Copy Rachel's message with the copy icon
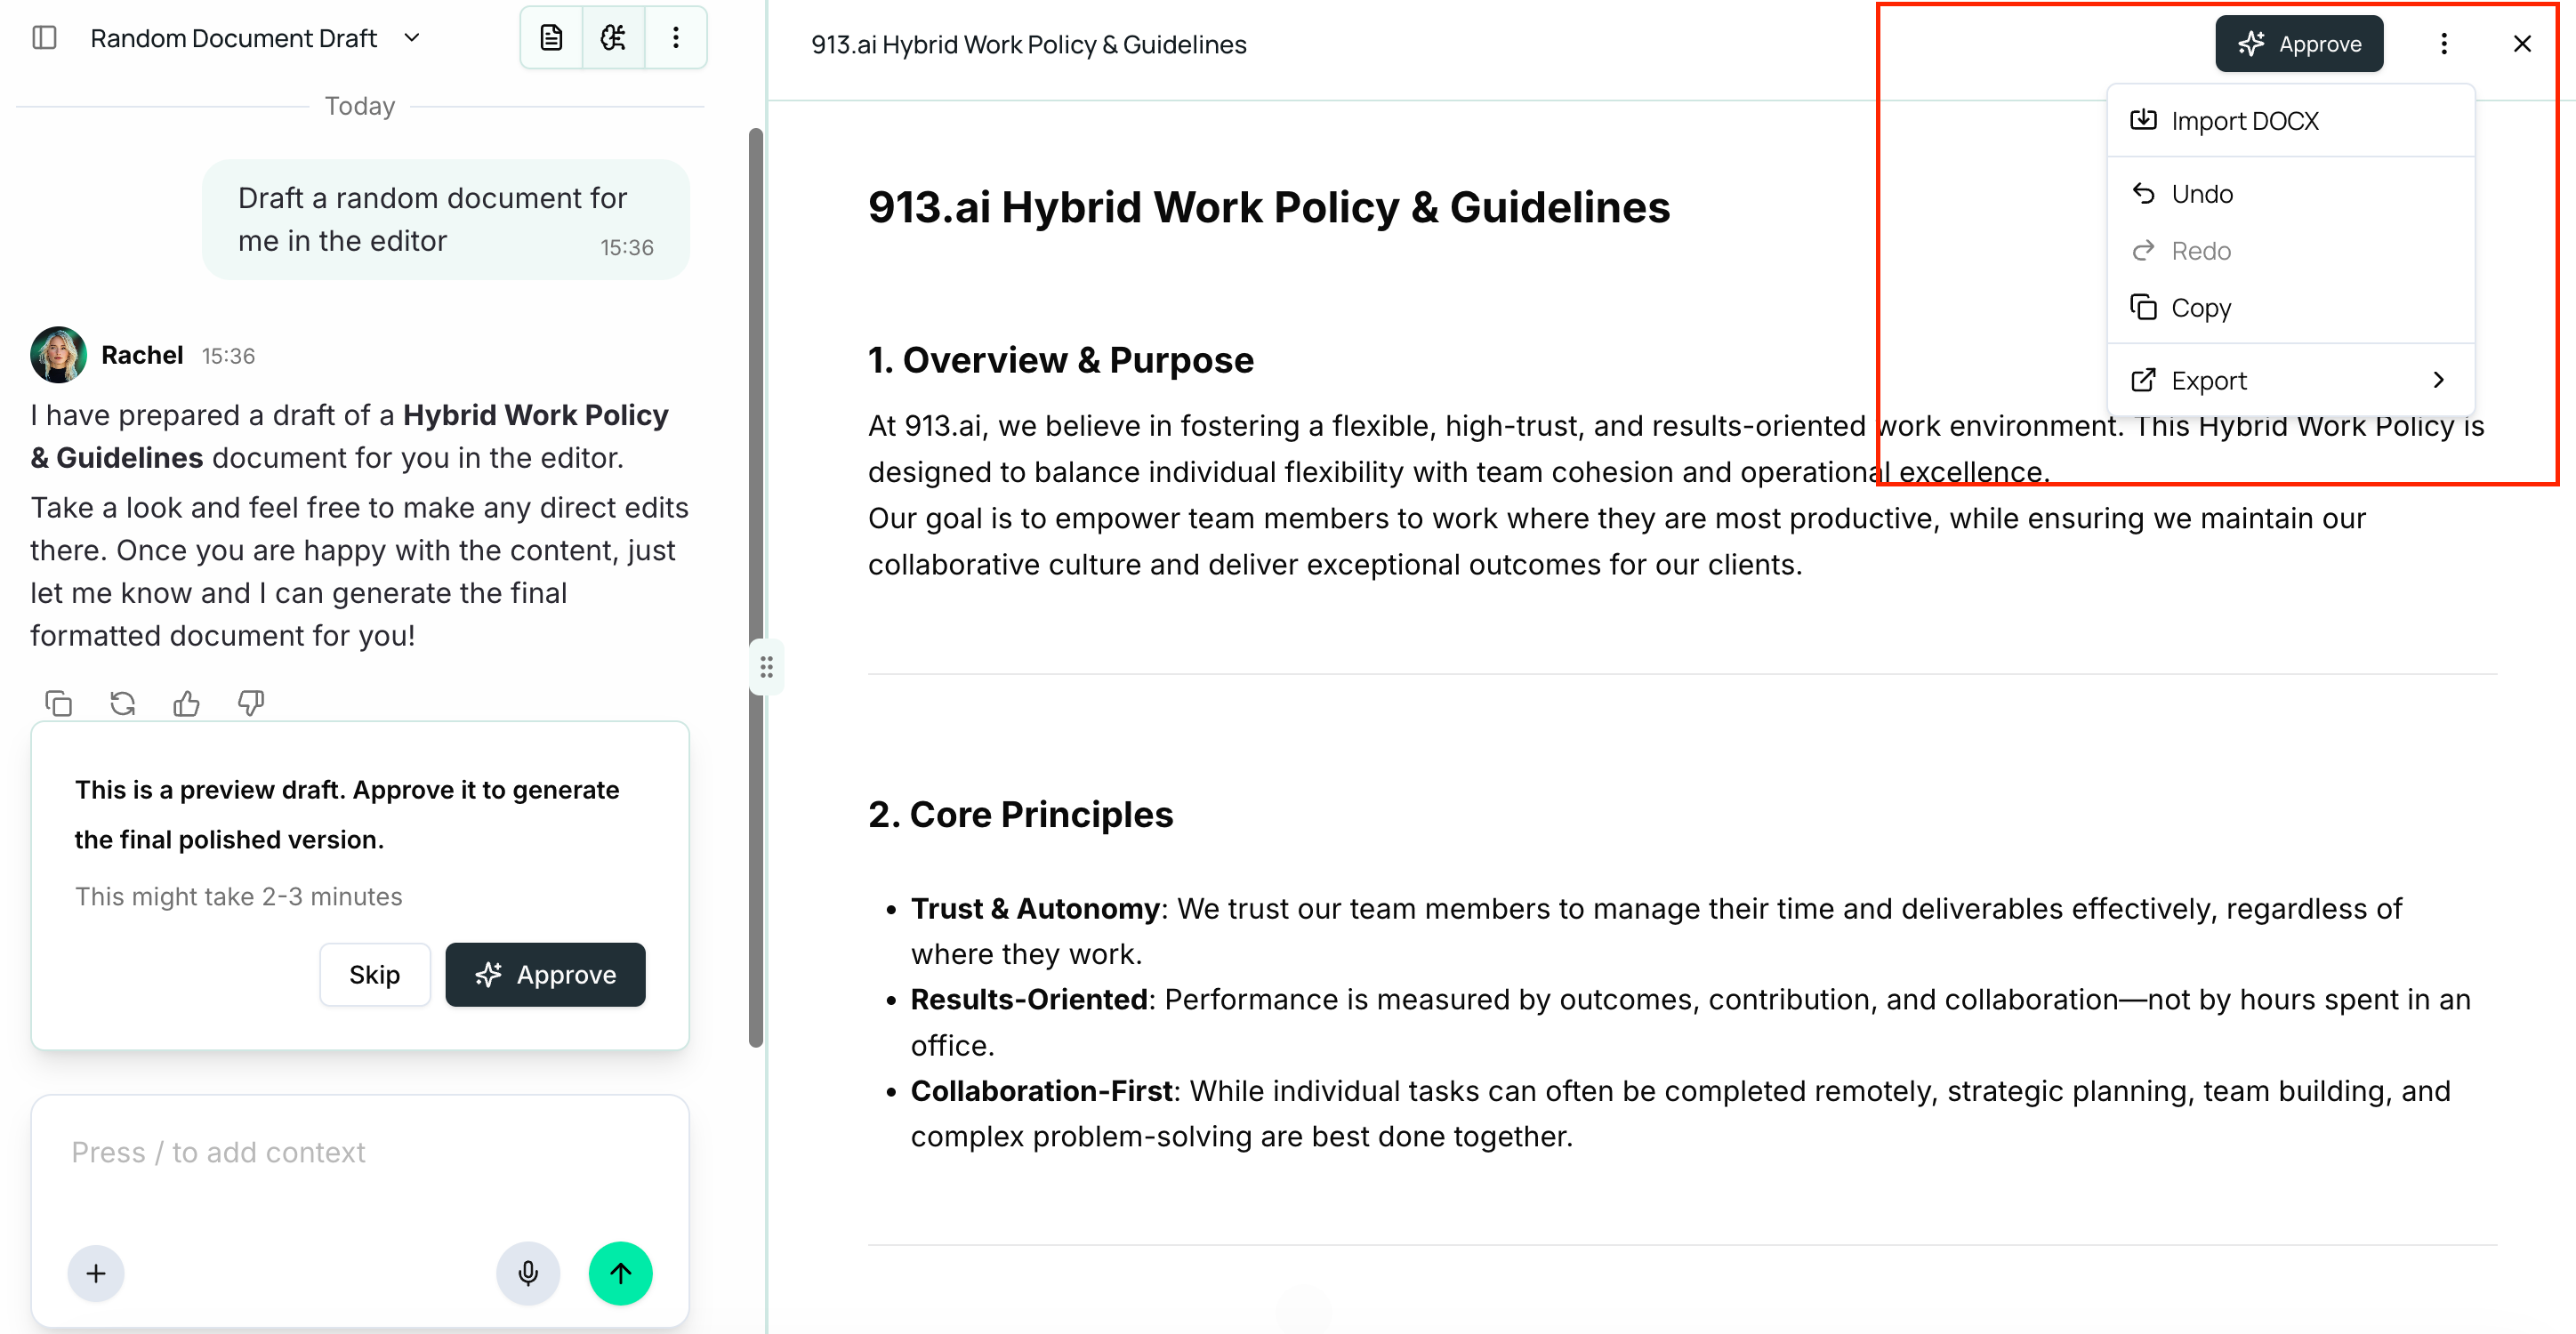Viewport: 2576px width, 1334px height. click(x=59, y=704)
